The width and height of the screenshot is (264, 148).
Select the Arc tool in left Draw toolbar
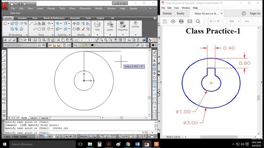pyautogui.click(x=4, y=73)
